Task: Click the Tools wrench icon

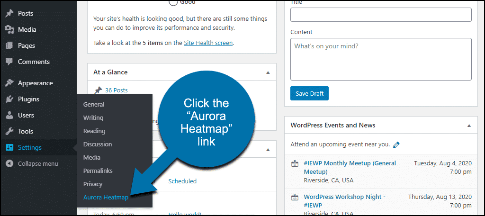Action: click(x=9, y=131)
